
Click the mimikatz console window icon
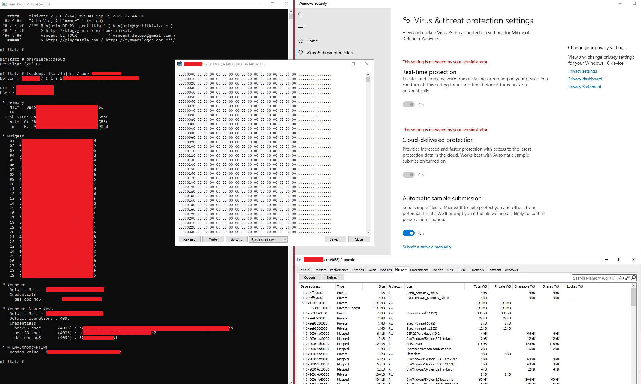coord(5,4)
